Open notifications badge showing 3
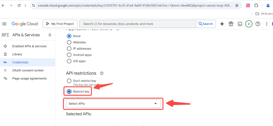Screen dimensions: 273x126 (x=249, y=24)
